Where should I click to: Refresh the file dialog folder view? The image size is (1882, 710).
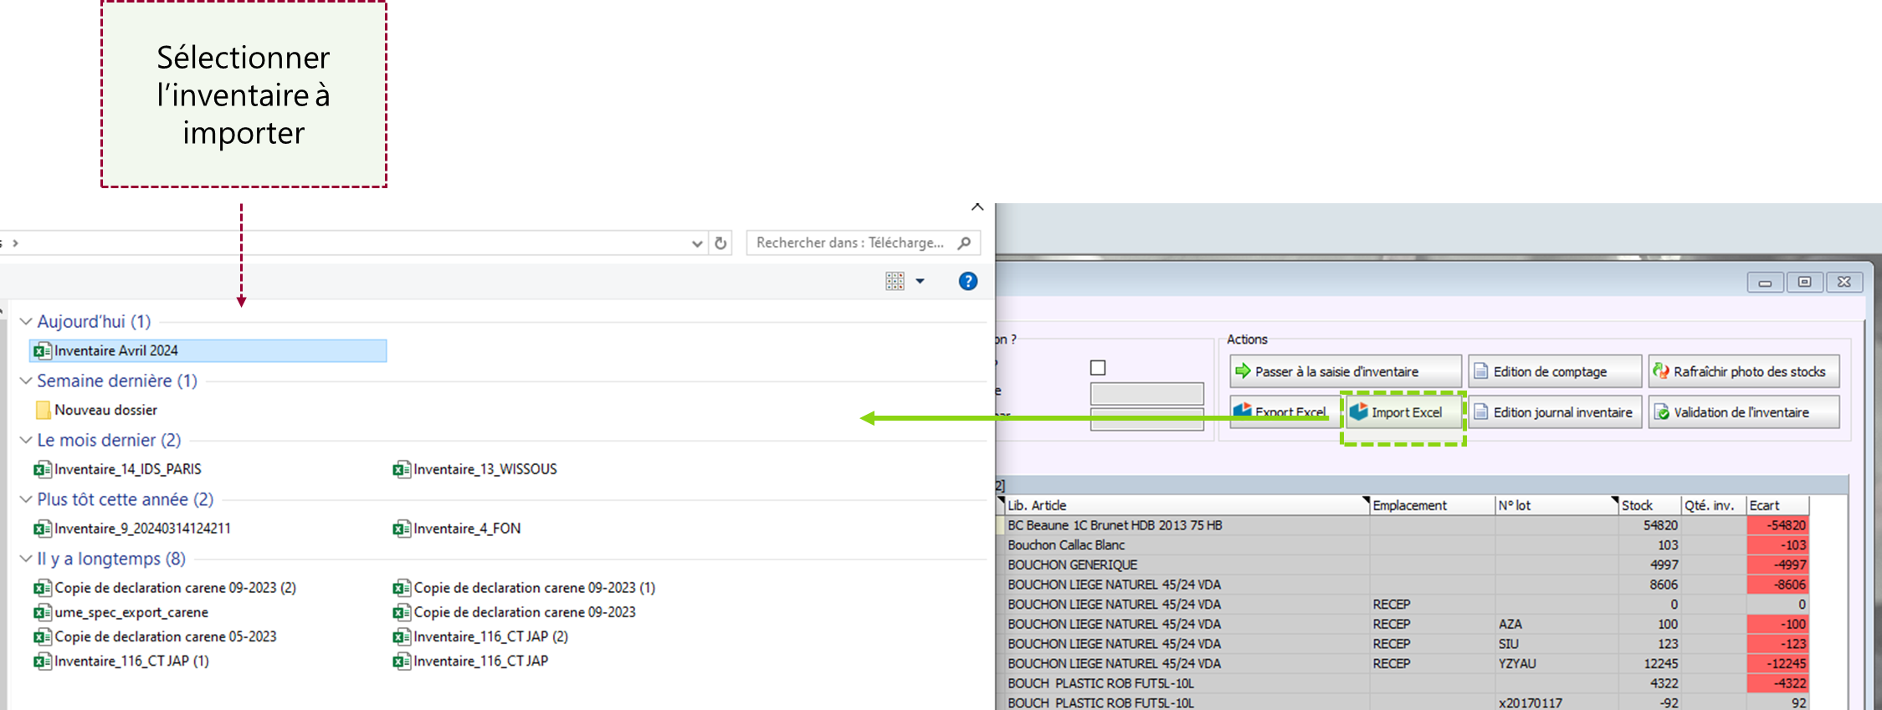pos(720,243)
